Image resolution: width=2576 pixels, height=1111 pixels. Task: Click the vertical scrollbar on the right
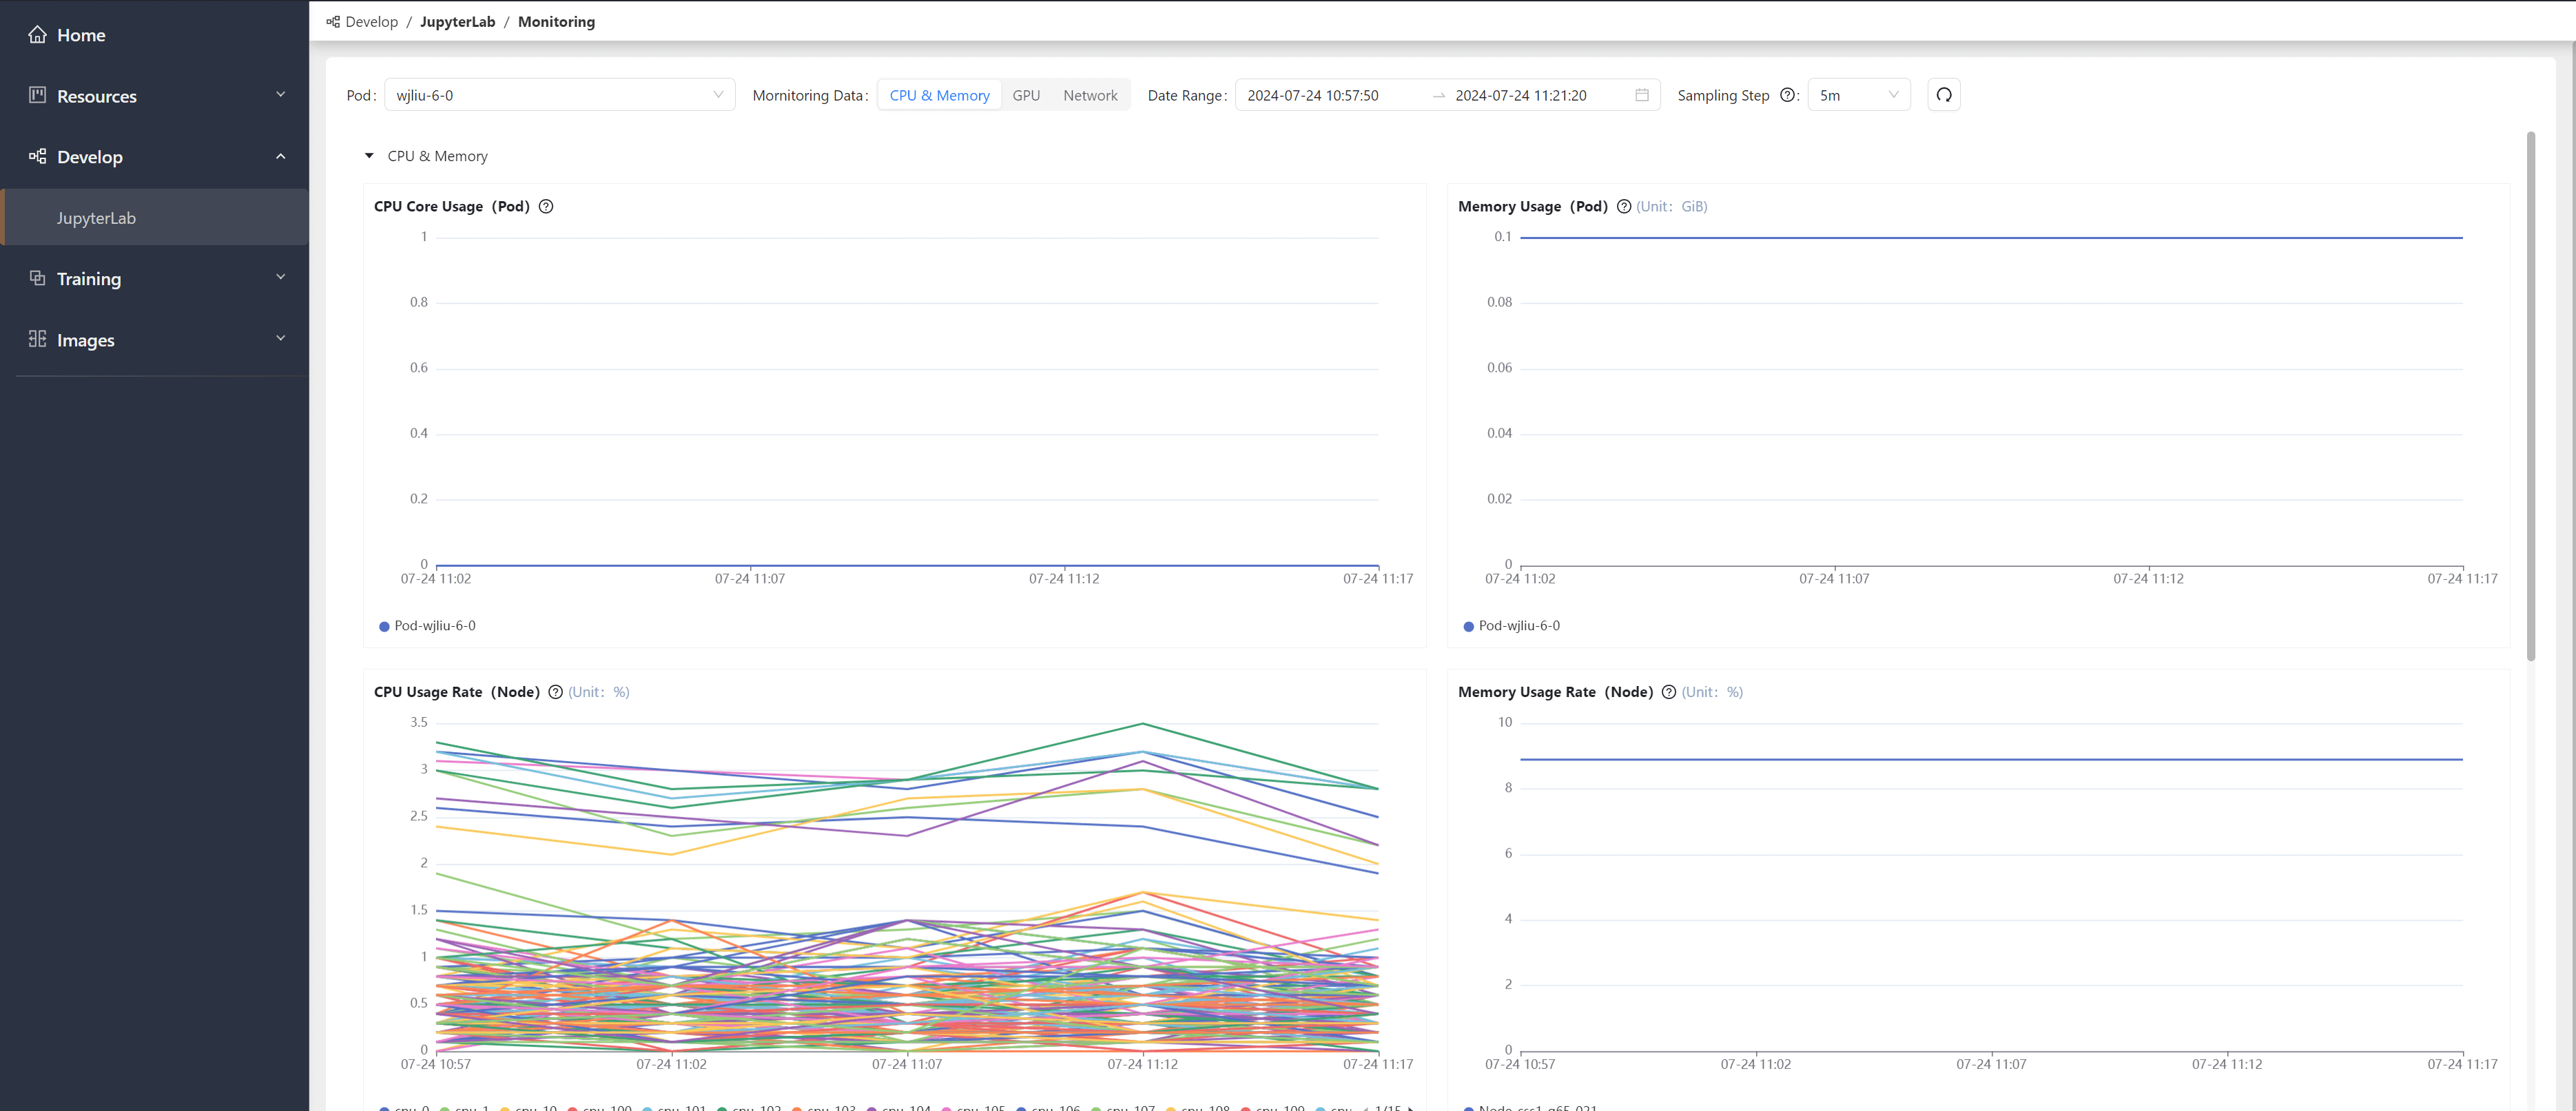coord(2531,397)
